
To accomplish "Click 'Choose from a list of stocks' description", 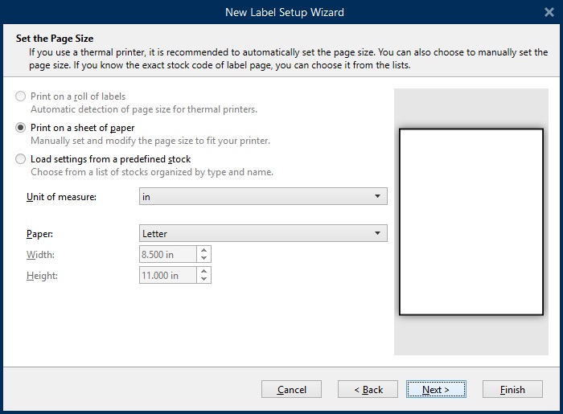I will tap(152, 172).
